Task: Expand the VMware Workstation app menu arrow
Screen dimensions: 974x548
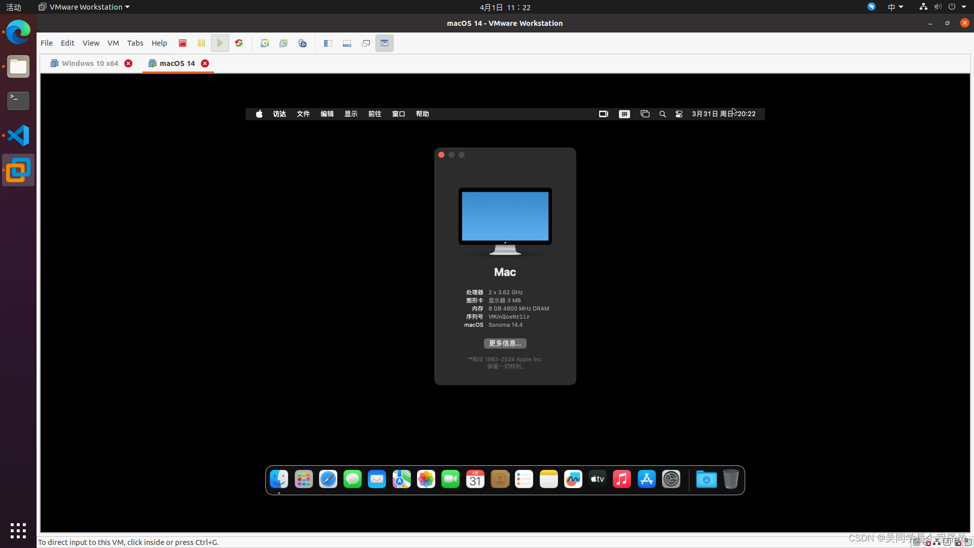Action: [127, 7]
